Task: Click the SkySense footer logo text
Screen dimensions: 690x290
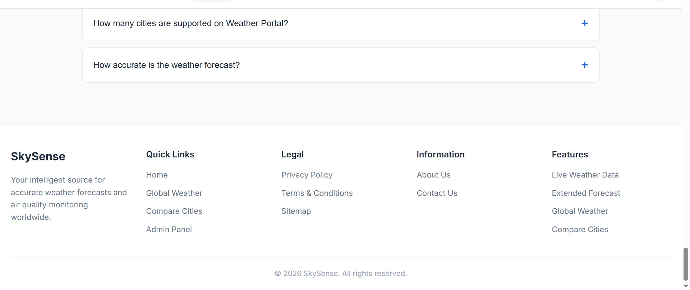Action: (x=38, y=156)
